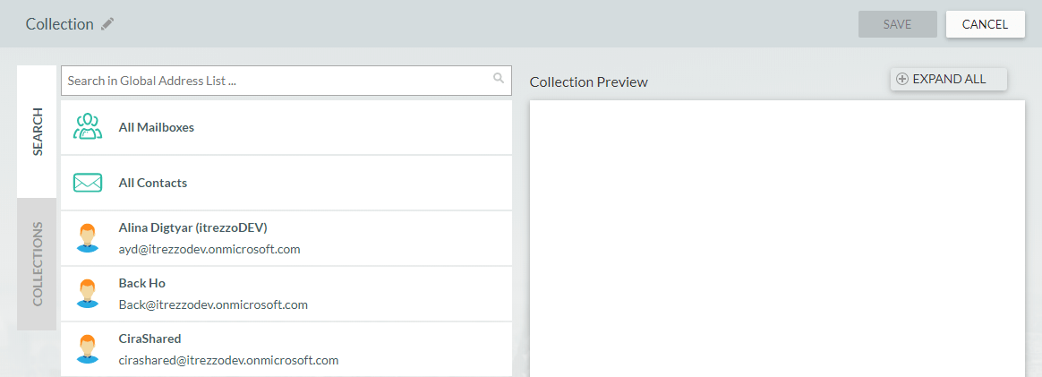Select Alina Digtyar (itrezzoDEV) name
The height and width of the screenshot is (377, 1042).
(x=192, y=227)
